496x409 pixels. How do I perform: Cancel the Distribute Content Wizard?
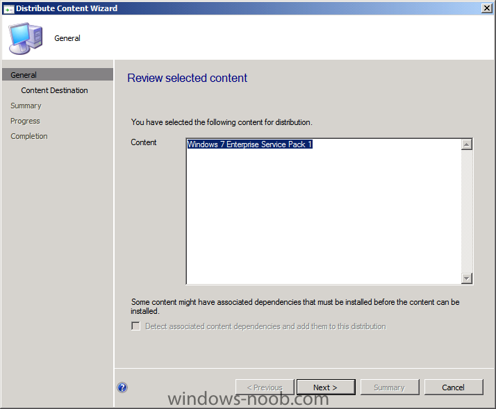click(x=454, y=387)
